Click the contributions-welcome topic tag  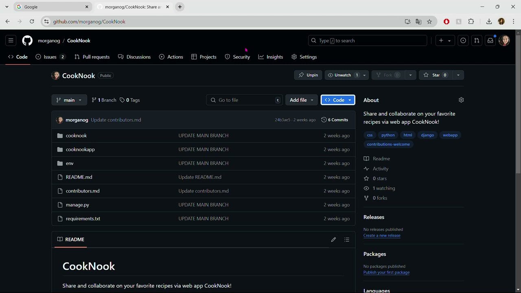(388, 144)
